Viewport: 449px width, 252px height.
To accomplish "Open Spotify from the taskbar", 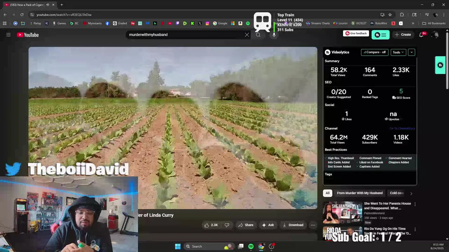I will [x=251, y=246].
